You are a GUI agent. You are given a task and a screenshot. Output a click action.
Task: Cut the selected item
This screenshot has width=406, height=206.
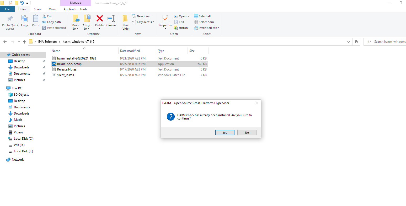click(47, 16)
